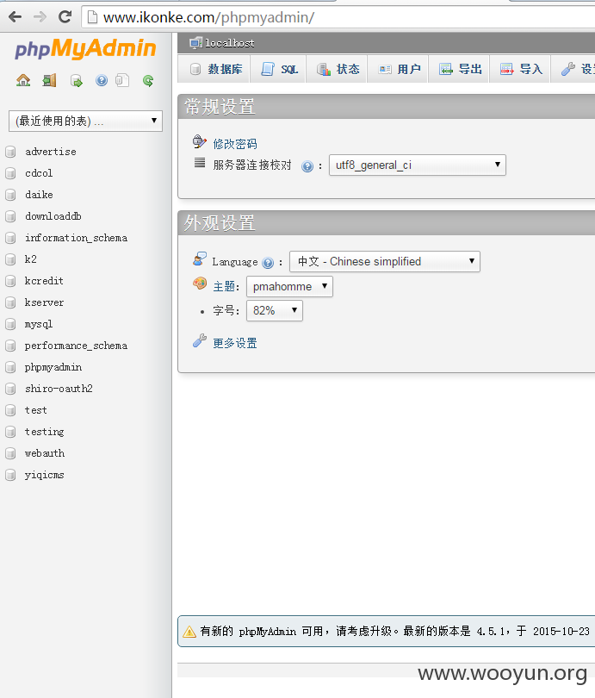The width and height of the screenshot is (595, 698).
Task: Open the testing database
Action: tap(44, 432)
